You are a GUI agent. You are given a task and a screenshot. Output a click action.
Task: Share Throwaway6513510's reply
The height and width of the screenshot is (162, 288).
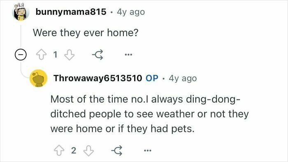click(x=117, y=150)
